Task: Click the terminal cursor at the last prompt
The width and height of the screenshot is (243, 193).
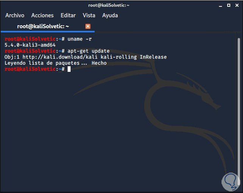Action: [x=69, y=69]
